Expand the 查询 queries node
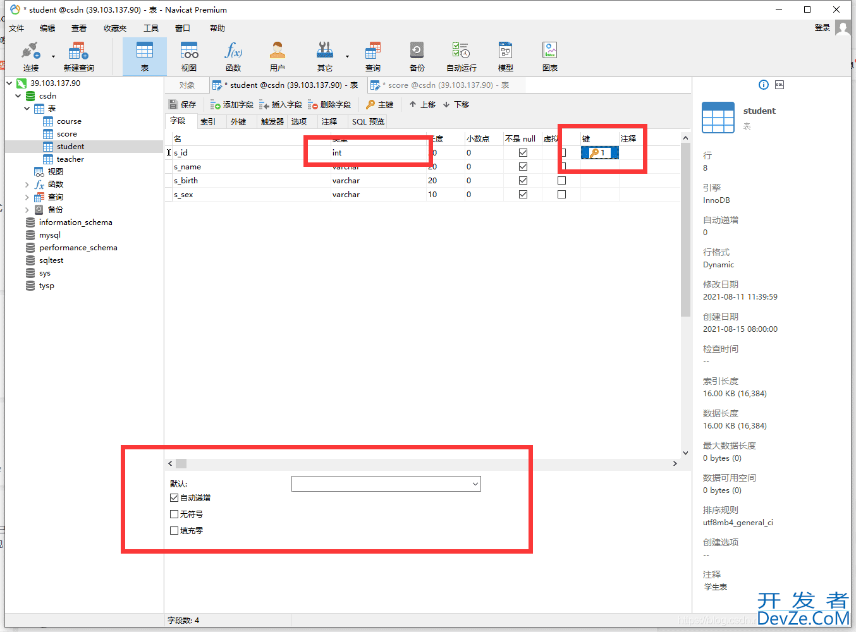 (27, 197)
